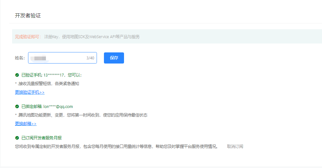Click the 姓名 name input field
This screenshot has width=322, height=168.
(62, 58)
